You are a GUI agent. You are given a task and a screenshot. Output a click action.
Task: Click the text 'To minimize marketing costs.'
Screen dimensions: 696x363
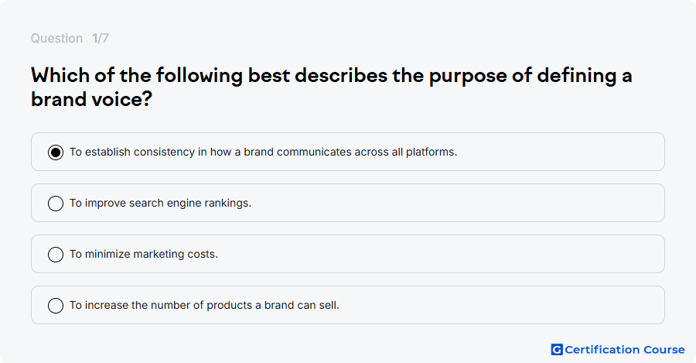[x=144, y=254]
